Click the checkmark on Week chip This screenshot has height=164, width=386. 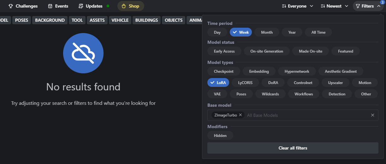click(x=235, y=32)
